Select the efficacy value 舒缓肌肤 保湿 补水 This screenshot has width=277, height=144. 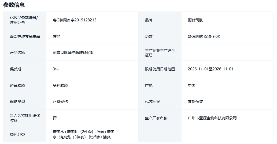point(204,36)
